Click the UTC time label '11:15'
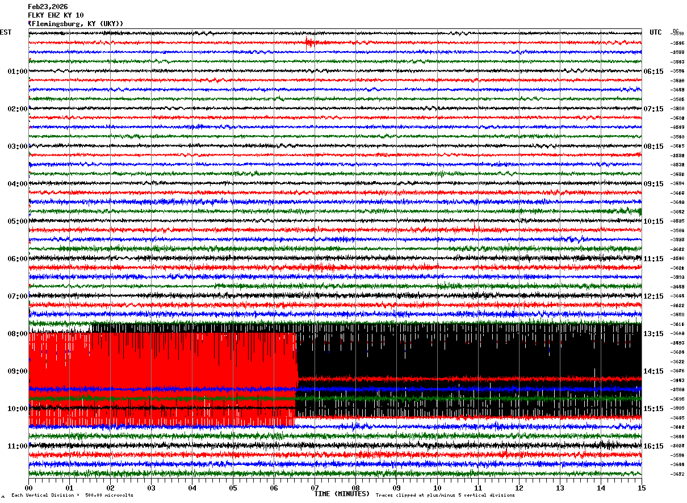Screen dimensions: 687x503 point(654,259)
